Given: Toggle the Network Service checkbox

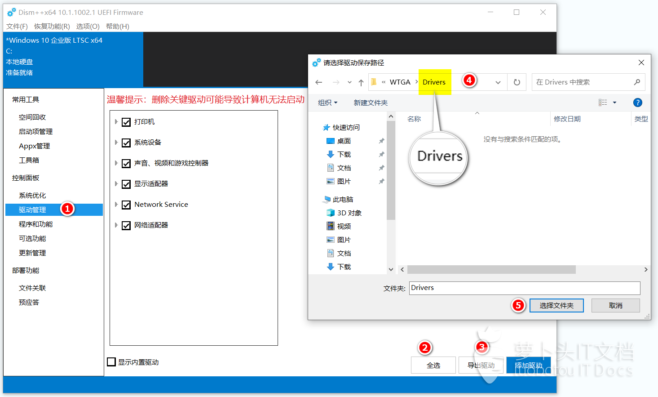Looking at the screenshot, I should coord(126,205).
